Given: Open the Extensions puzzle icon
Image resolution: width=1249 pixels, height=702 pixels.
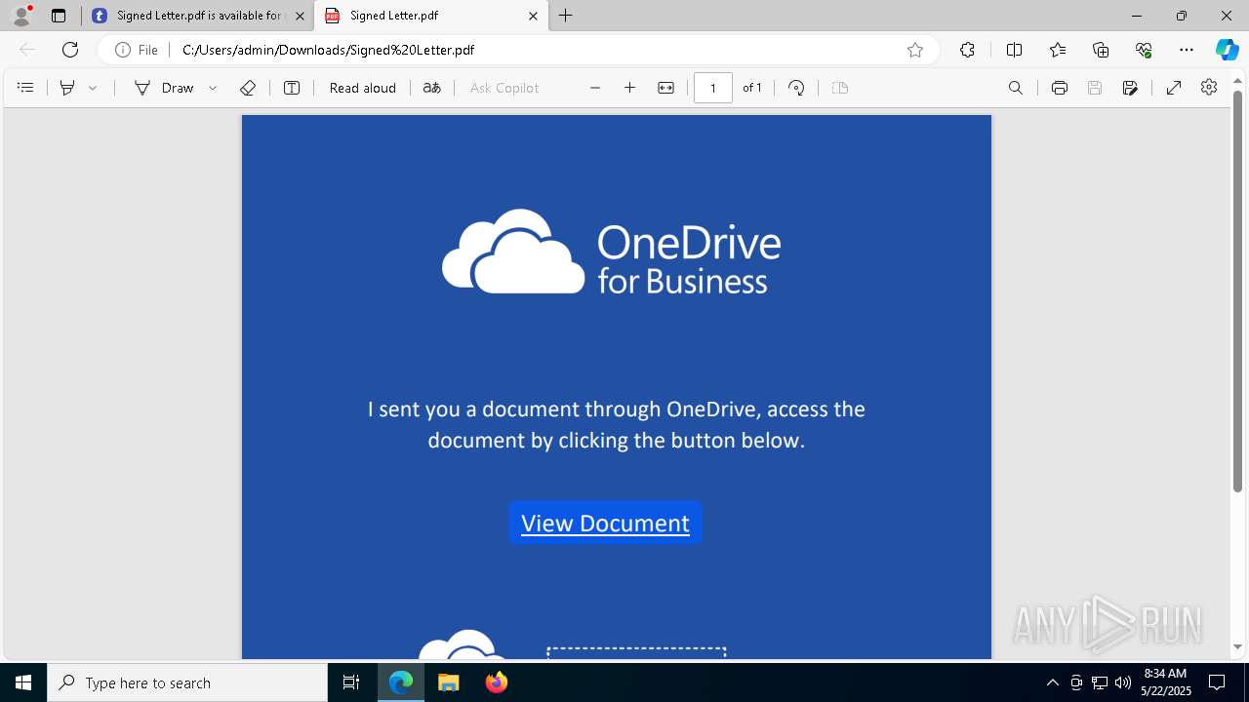Looking at the screenshot, I should point(967,50).
